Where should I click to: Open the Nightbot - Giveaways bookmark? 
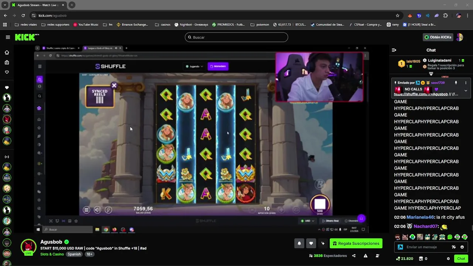pos(191,25)
